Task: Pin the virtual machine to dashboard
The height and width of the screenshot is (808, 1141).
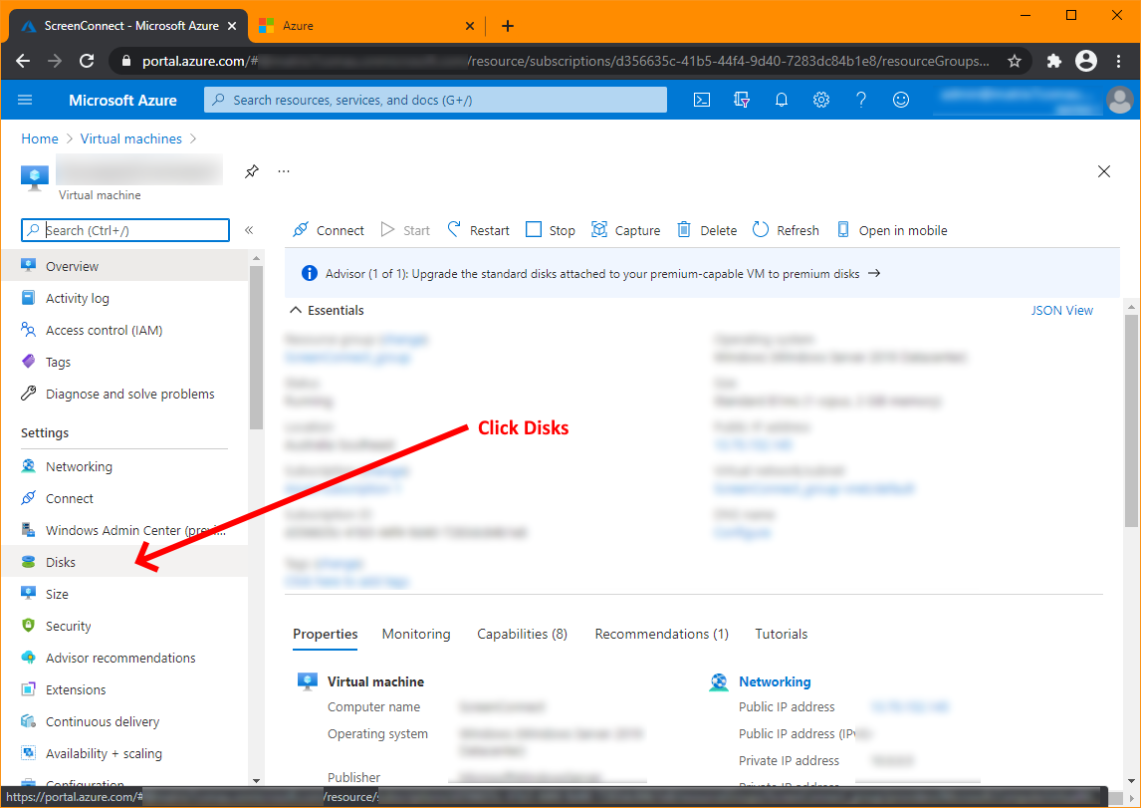Action: [x=251, y=171]
